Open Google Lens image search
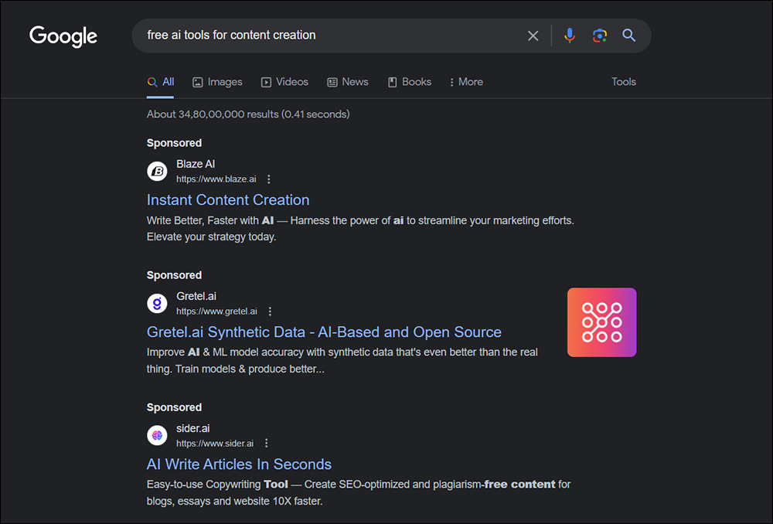This screenshot has width=773, height=524. coord(599,36)
